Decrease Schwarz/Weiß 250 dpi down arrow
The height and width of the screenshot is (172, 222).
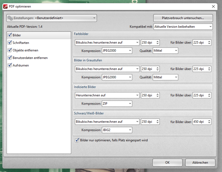point(158,123)
